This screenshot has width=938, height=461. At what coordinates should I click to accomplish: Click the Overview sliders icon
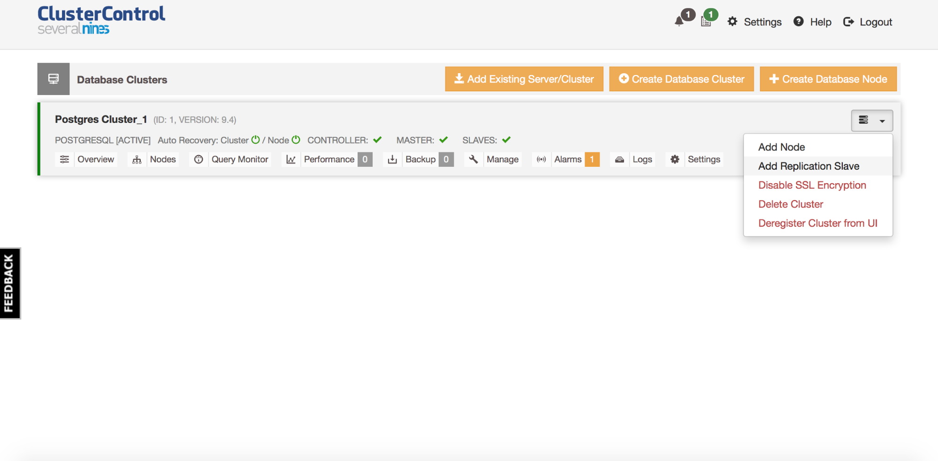pos(65,159)
